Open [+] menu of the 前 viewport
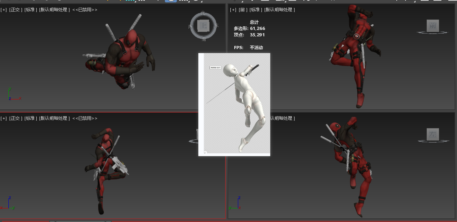The width and height of the screenshot is (457, 222). pyautogui.click(x=233, y=10)
